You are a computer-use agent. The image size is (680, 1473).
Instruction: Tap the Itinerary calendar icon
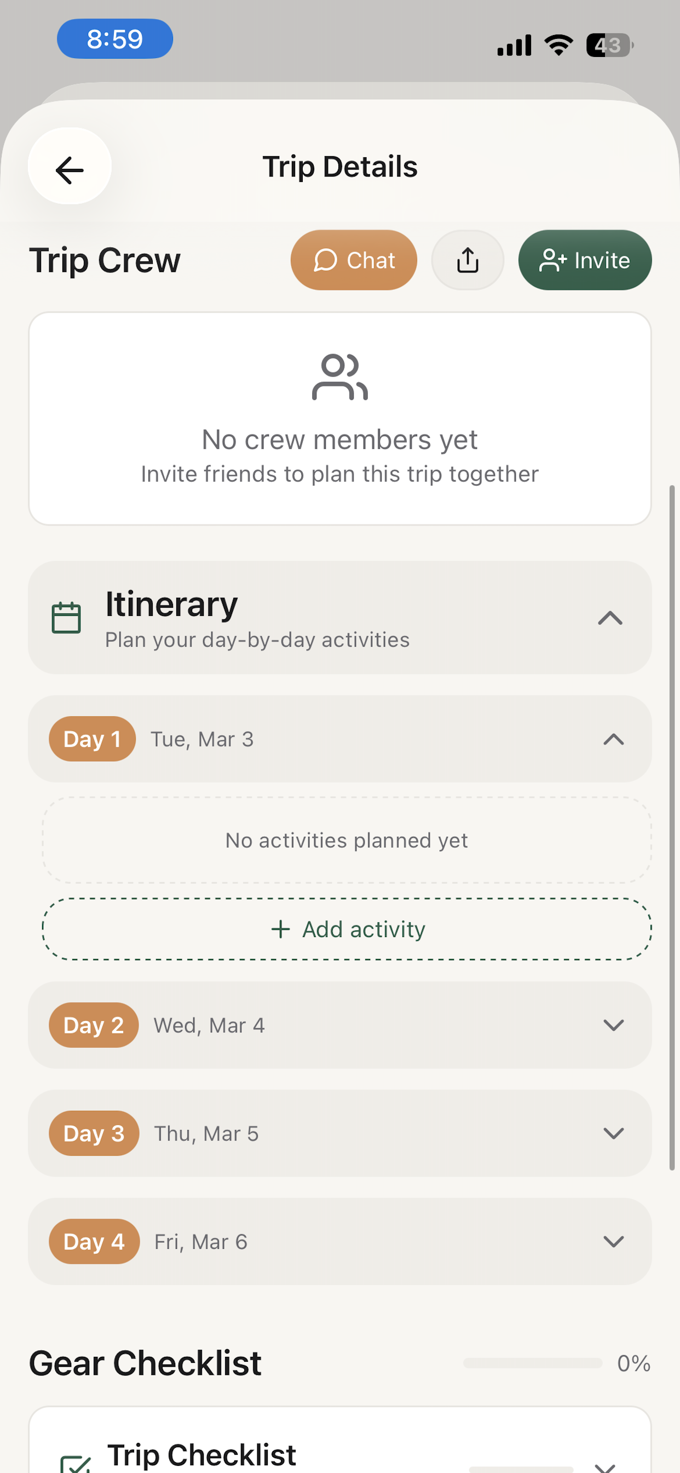click(x=66, y=618)
